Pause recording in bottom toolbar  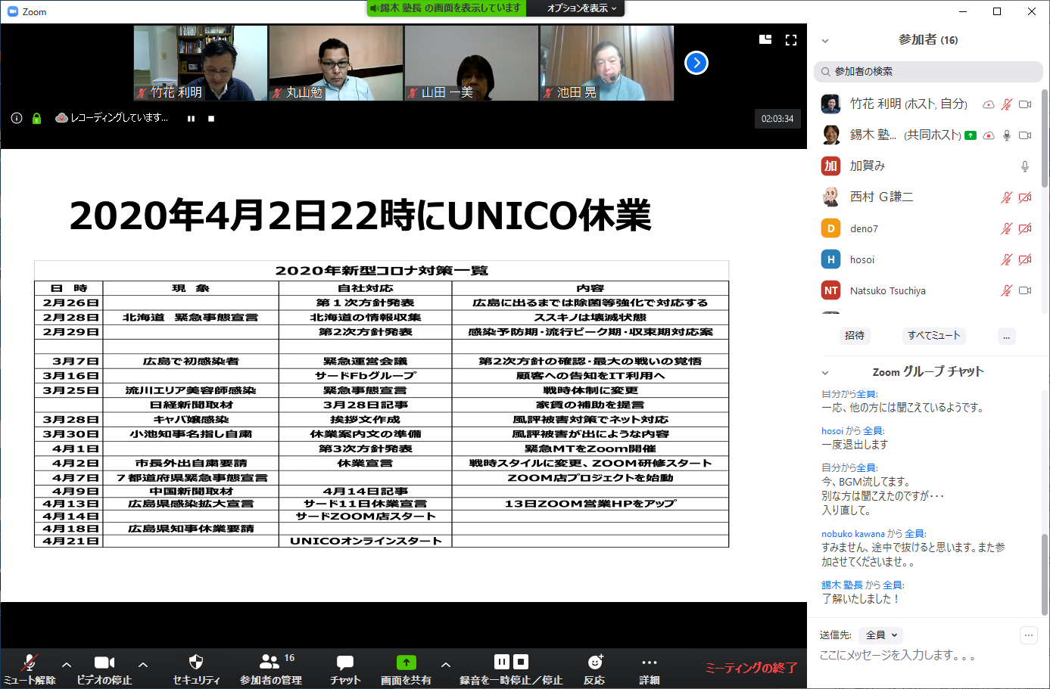click(x=501, y=662)
